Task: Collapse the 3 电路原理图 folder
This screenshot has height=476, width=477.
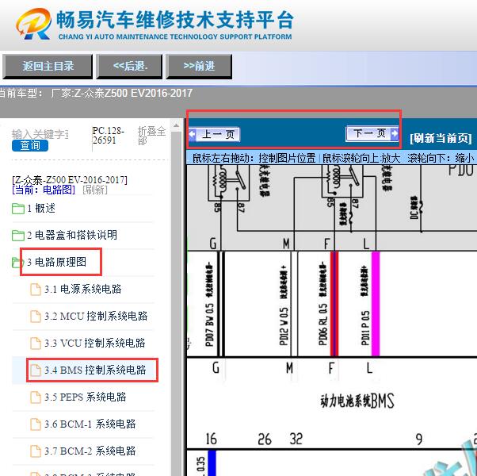Action: tap(57, 262)
